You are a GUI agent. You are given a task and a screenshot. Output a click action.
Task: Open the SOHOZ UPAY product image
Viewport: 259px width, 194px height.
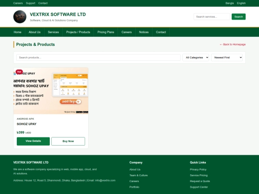click(x=51, y=91)
